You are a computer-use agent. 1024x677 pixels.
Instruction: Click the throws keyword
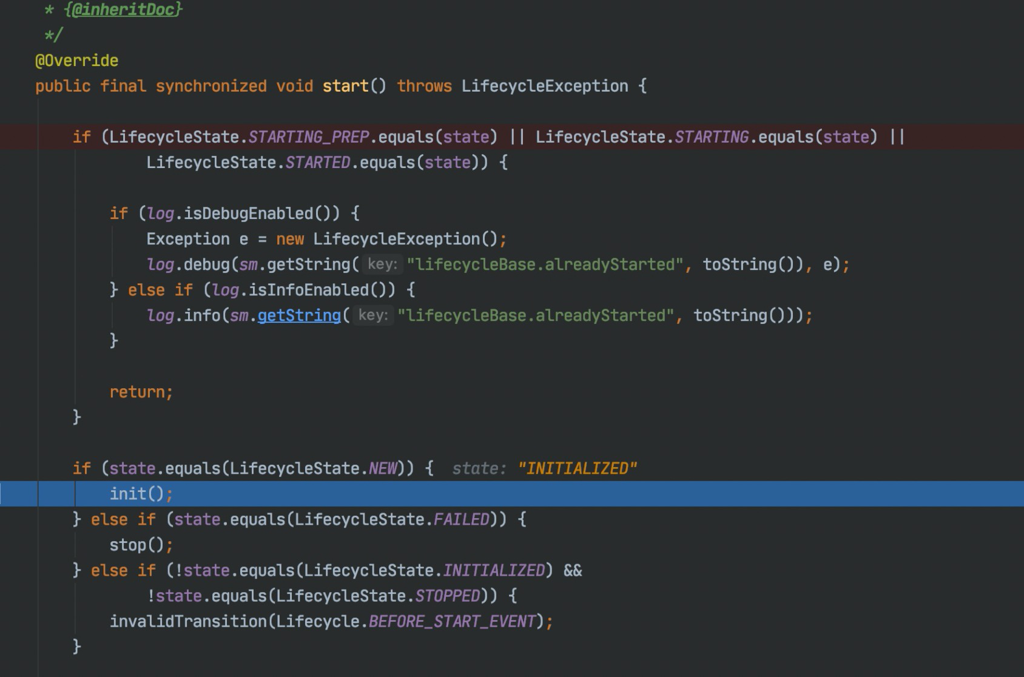pyautogui.click(x=424, y=86)
